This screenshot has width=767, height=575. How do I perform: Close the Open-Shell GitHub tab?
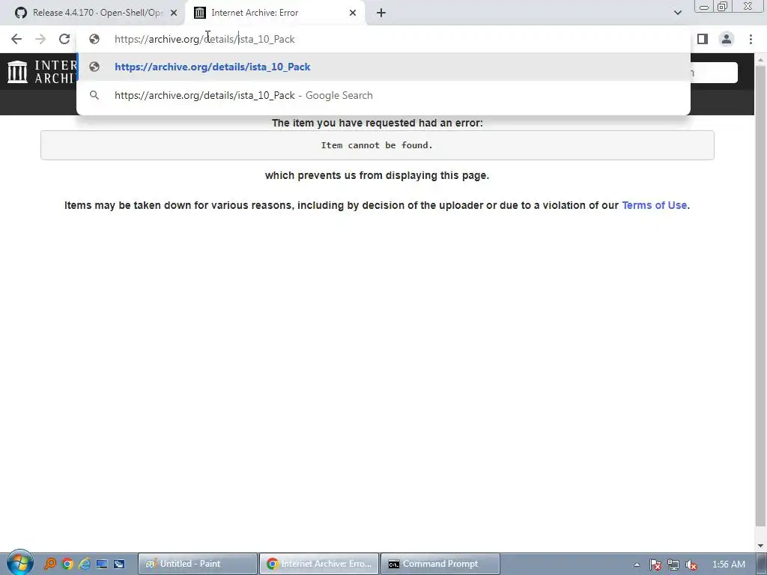174,13
